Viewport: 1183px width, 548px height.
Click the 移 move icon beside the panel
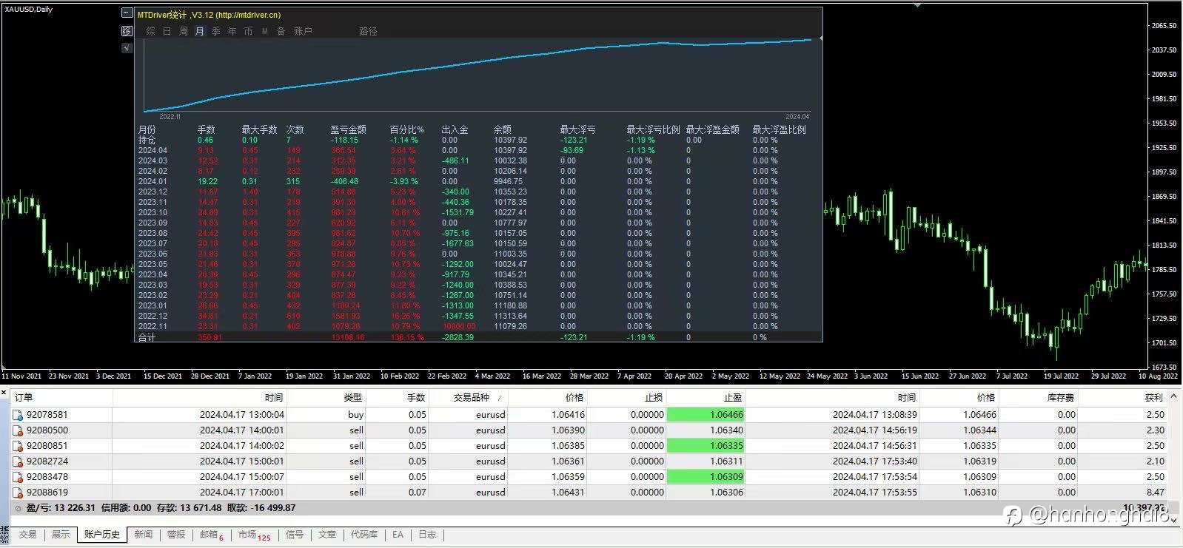(127, 31)
